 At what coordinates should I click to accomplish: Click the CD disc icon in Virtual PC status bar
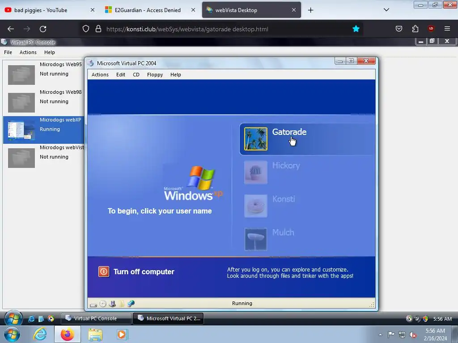coord(102,304)
